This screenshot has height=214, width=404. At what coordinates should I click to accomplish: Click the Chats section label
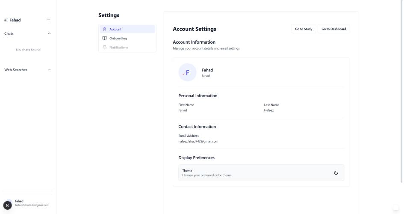click(9, 33)
